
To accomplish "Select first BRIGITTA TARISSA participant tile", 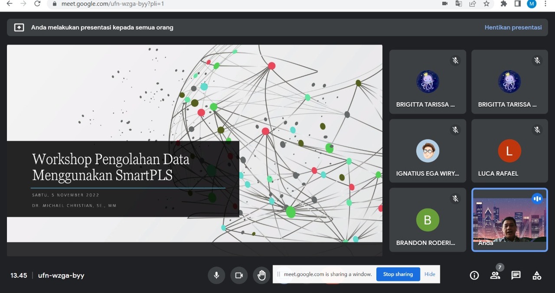I will tap(428, 82).
